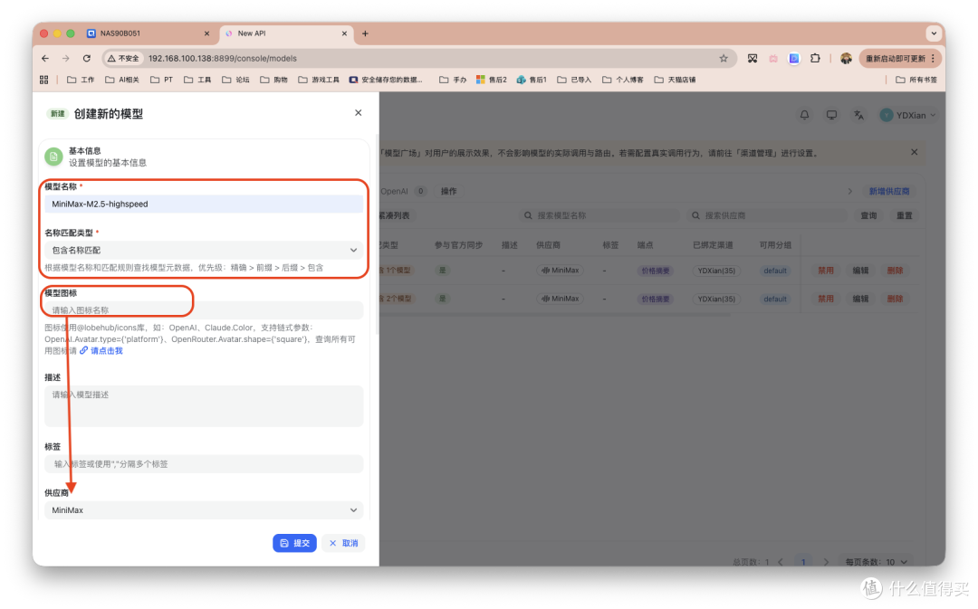Focus the 搜索供应商 search box

coord(767,215)
